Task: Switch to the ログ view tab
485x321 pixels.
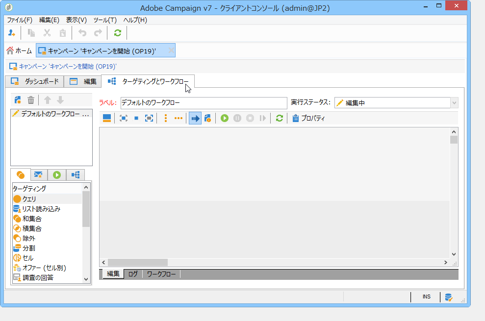Action: click(133, 274)
